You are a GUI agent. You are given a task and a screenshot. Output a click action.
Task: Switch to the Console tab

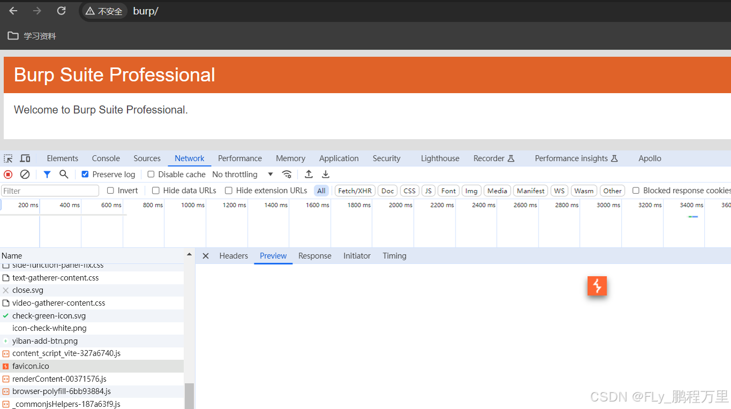pos(106,158)
